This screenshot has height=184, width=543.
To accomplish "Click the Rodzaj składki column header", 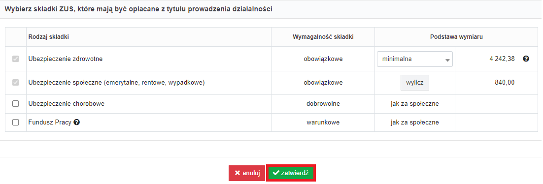I will pyautogui.click(x=48, y=37).
